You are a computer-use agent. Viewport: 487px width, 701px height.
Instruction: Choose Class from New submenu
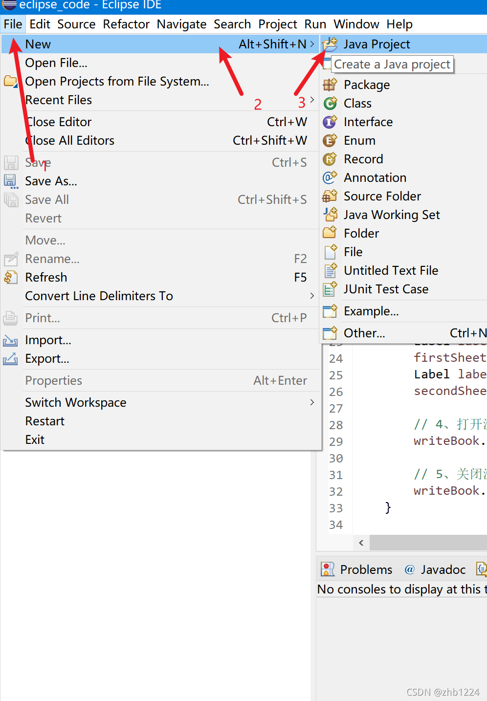point(404,103)
